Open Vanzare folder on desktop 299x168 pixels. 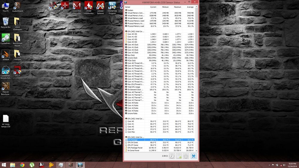[17, 55]
